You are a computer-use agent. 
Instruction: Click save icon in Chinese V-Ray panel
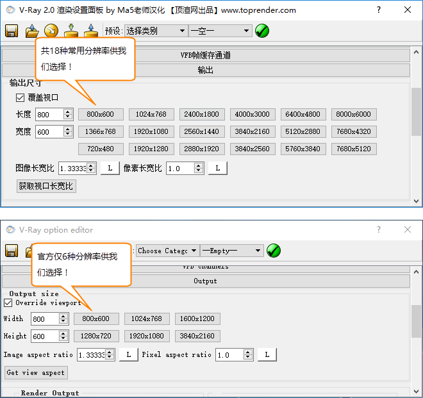click(12, 31)
